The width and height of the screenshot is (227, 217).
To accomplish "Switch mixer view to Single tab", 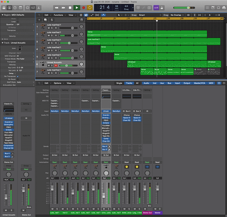I will tap(119, 83).
